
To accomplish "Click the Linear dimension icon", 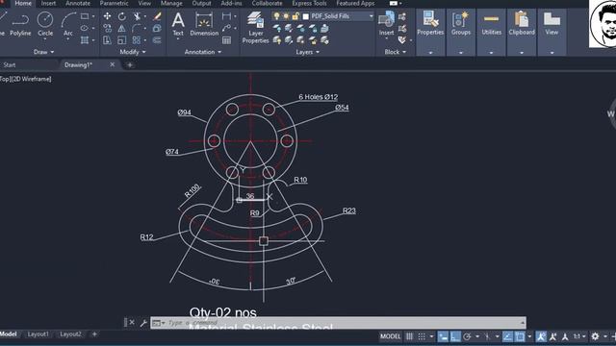I will point(227,16).
